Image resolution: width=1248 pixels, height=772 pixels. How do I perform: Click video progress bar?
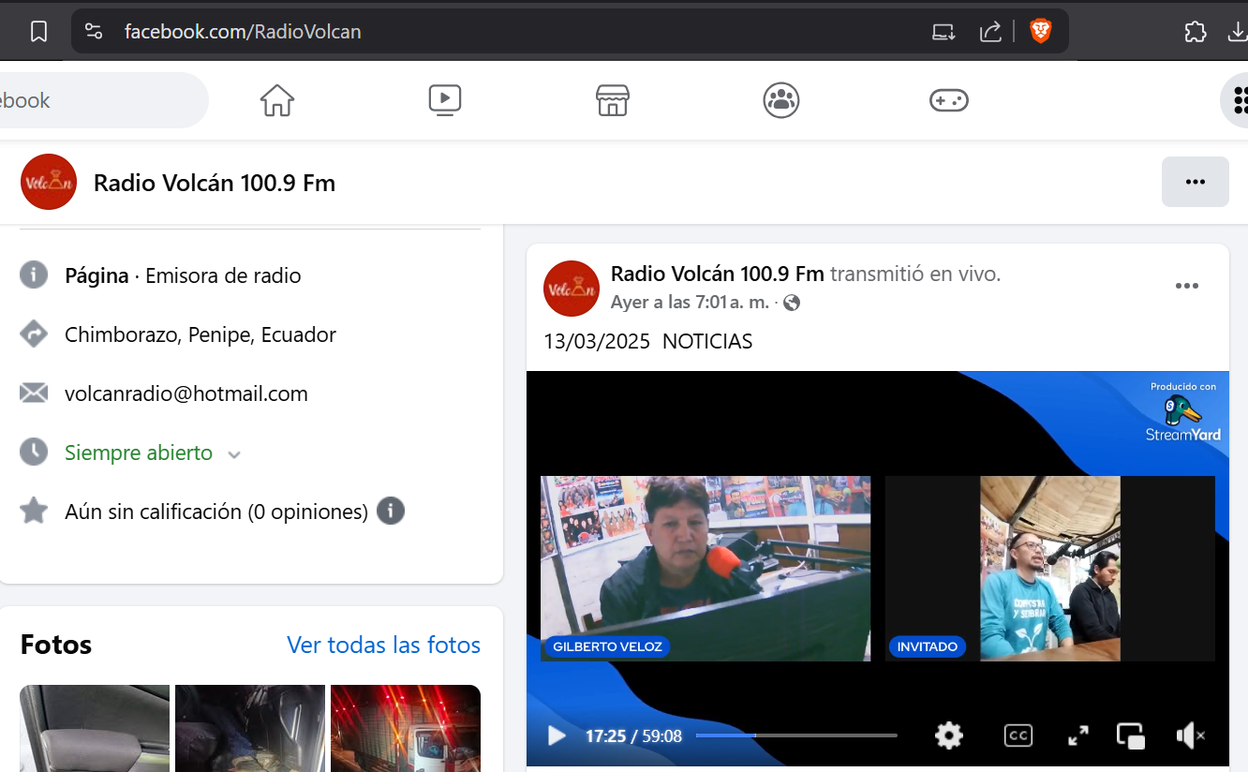[796, 735]
